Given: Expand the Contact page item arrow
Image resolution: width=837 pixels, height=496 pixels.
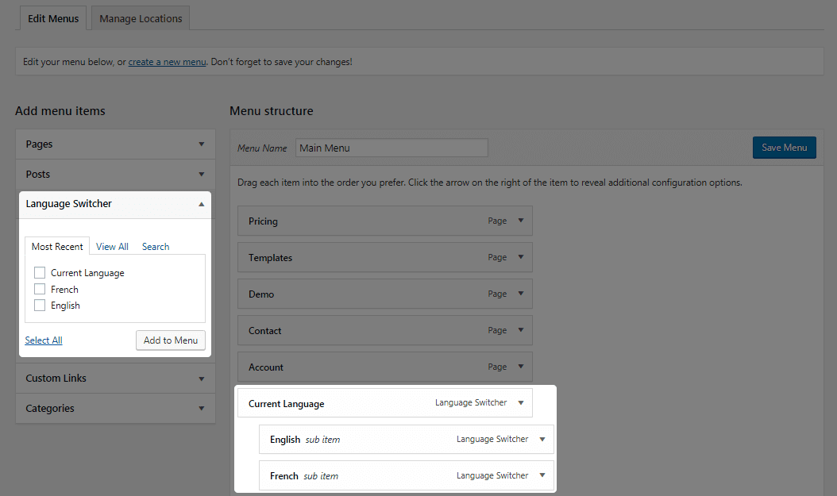Looking at the screenshot, I should [521, 330].
